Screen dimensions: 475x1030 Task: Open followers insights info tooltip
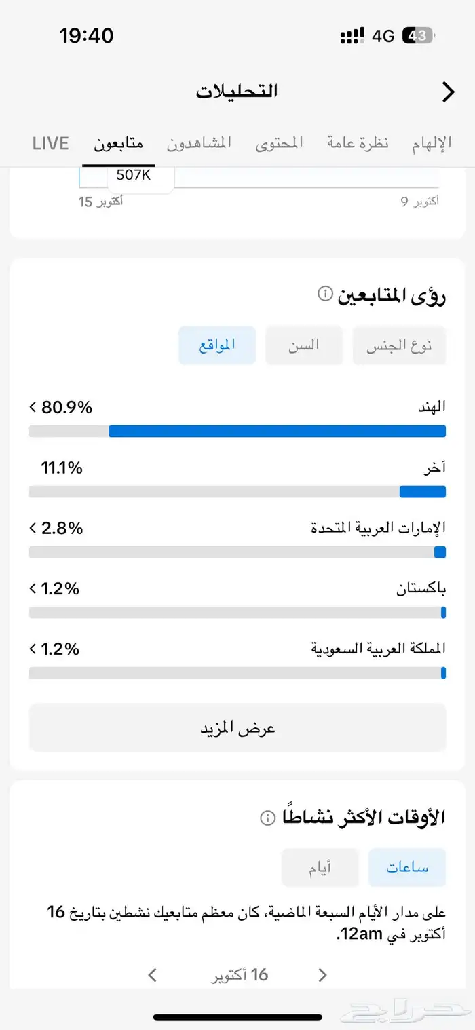(324, 294)
